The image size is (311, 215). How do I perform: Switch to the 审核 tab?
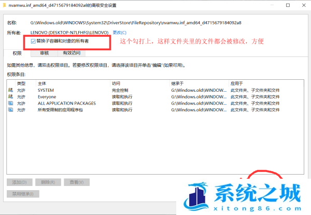(44, 53)
